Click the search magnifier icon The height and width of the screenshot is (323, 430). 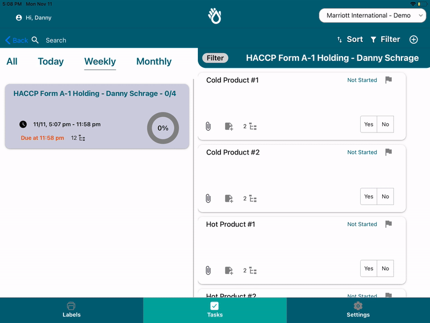point(35,40)
